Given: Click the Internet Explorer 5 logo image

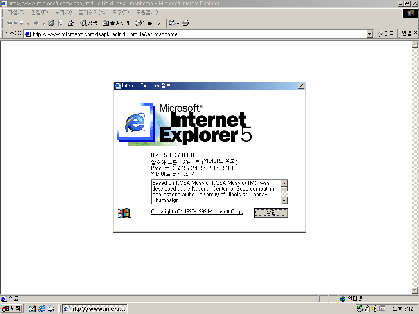Looking at the screenshot, I should (184, 124).
